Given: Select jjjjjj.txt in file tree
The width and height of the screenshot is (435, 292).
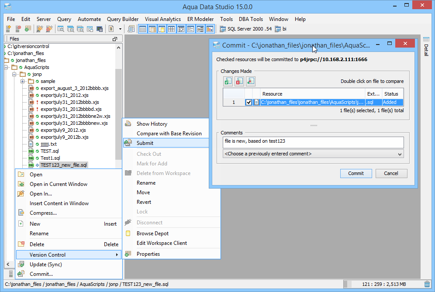Looking at the screenshot, I should 48,144.
